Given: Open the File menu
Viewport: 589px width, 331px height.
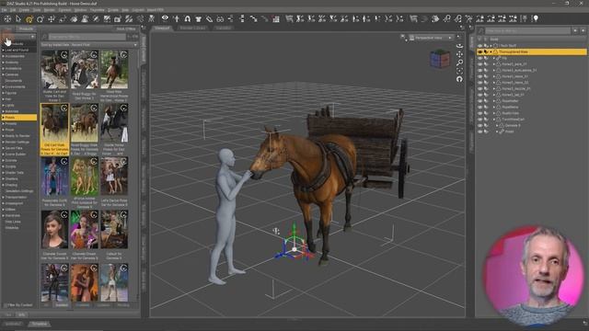Looking at the screenshot, I should tap(4, 10).
